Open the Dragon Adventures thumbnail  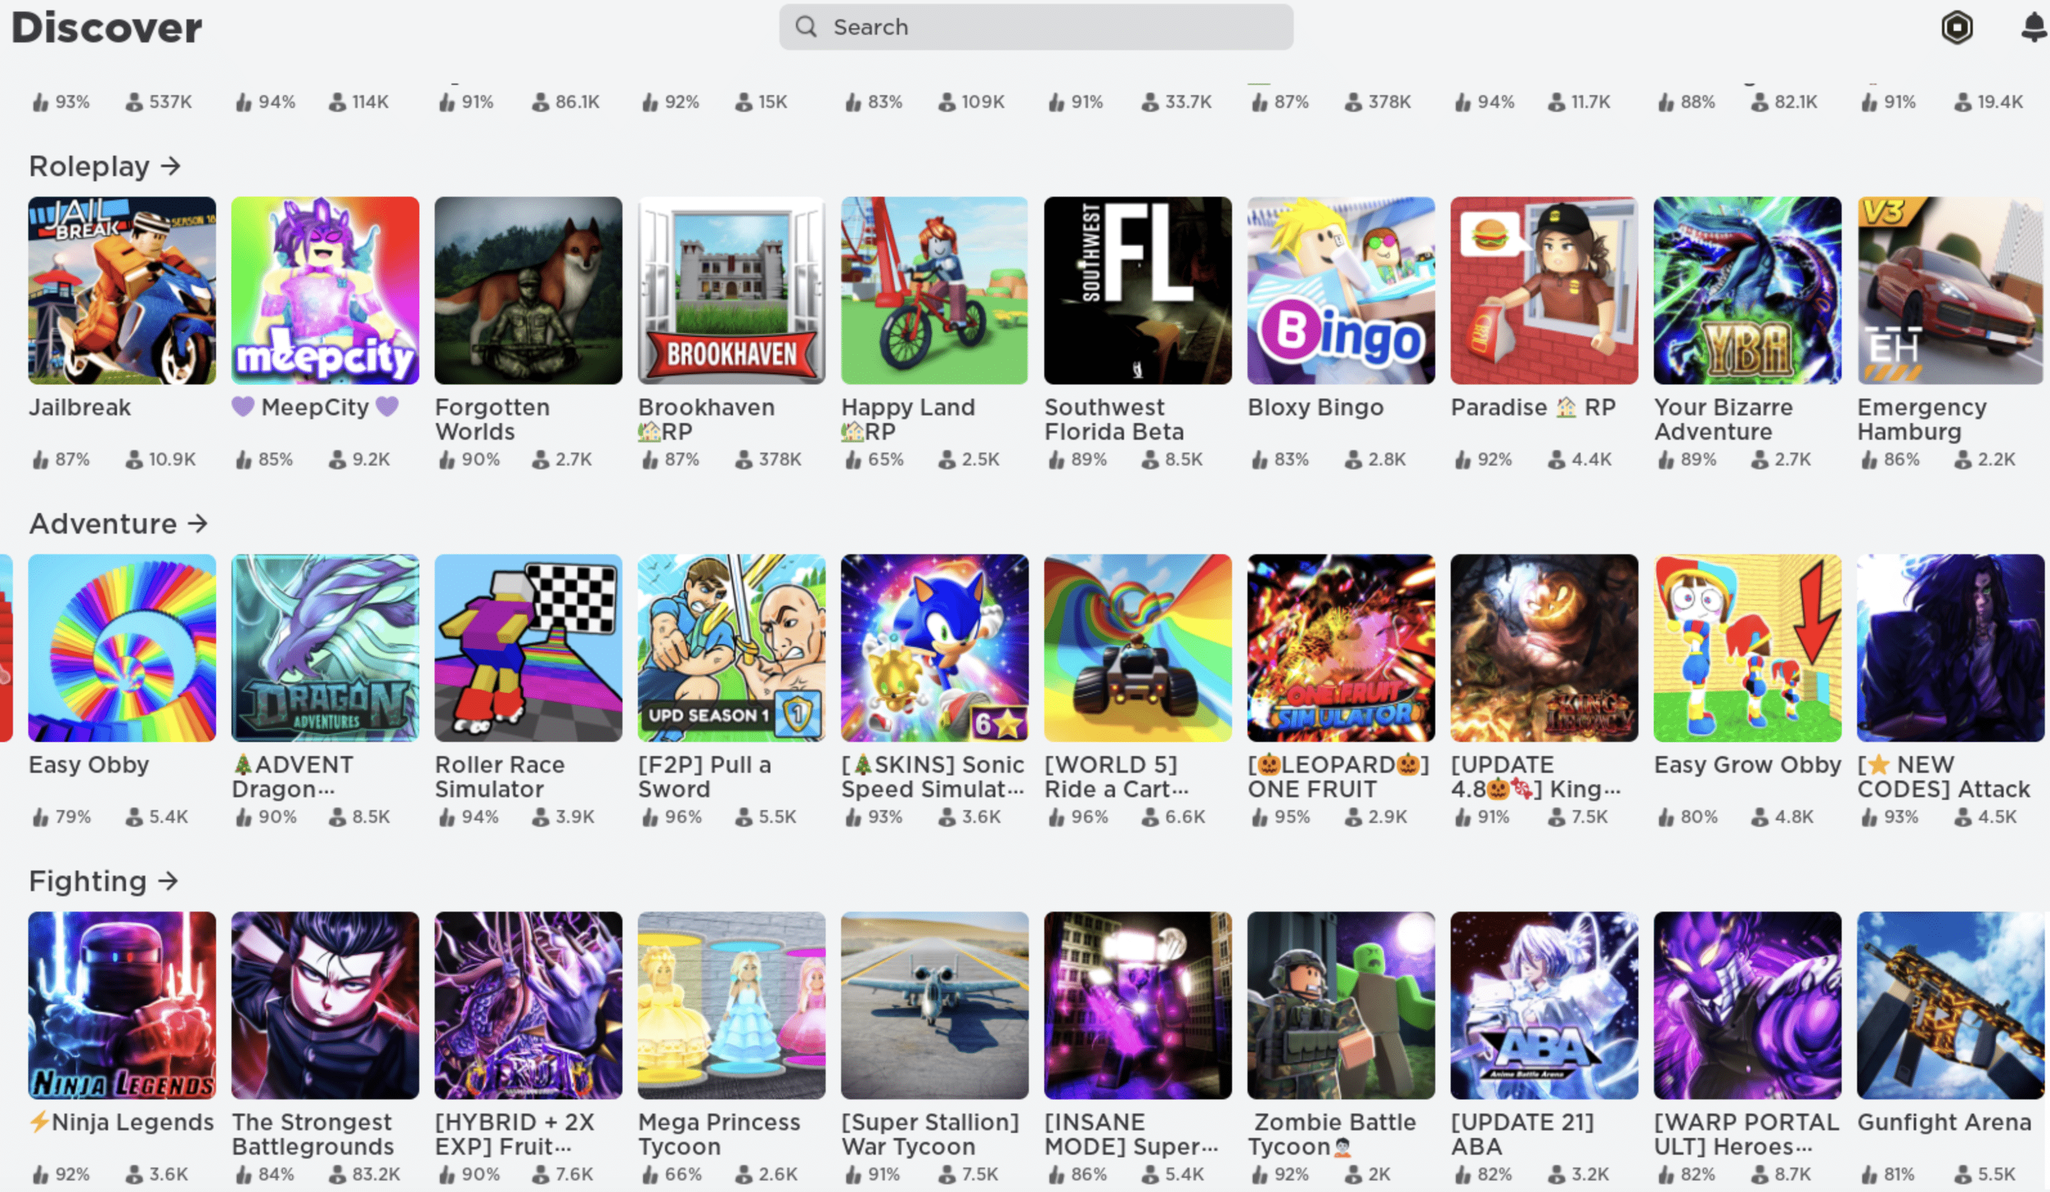point(325,648)
